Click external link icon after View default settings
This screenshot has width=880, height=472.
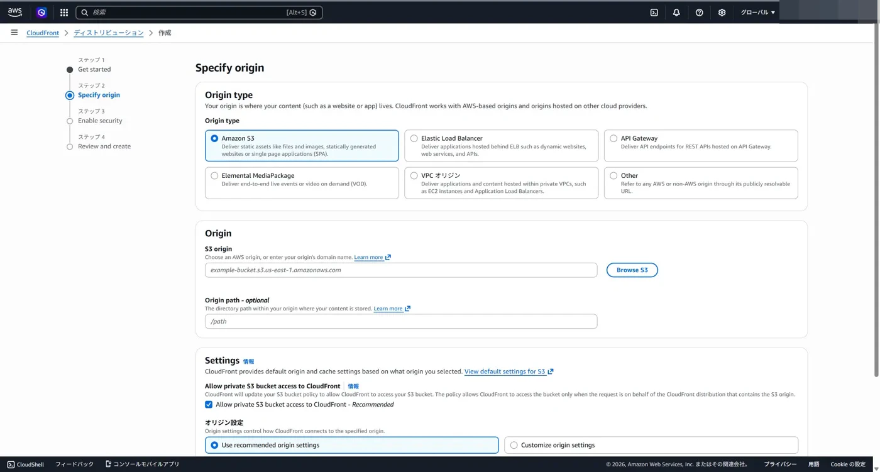point(551,371)
